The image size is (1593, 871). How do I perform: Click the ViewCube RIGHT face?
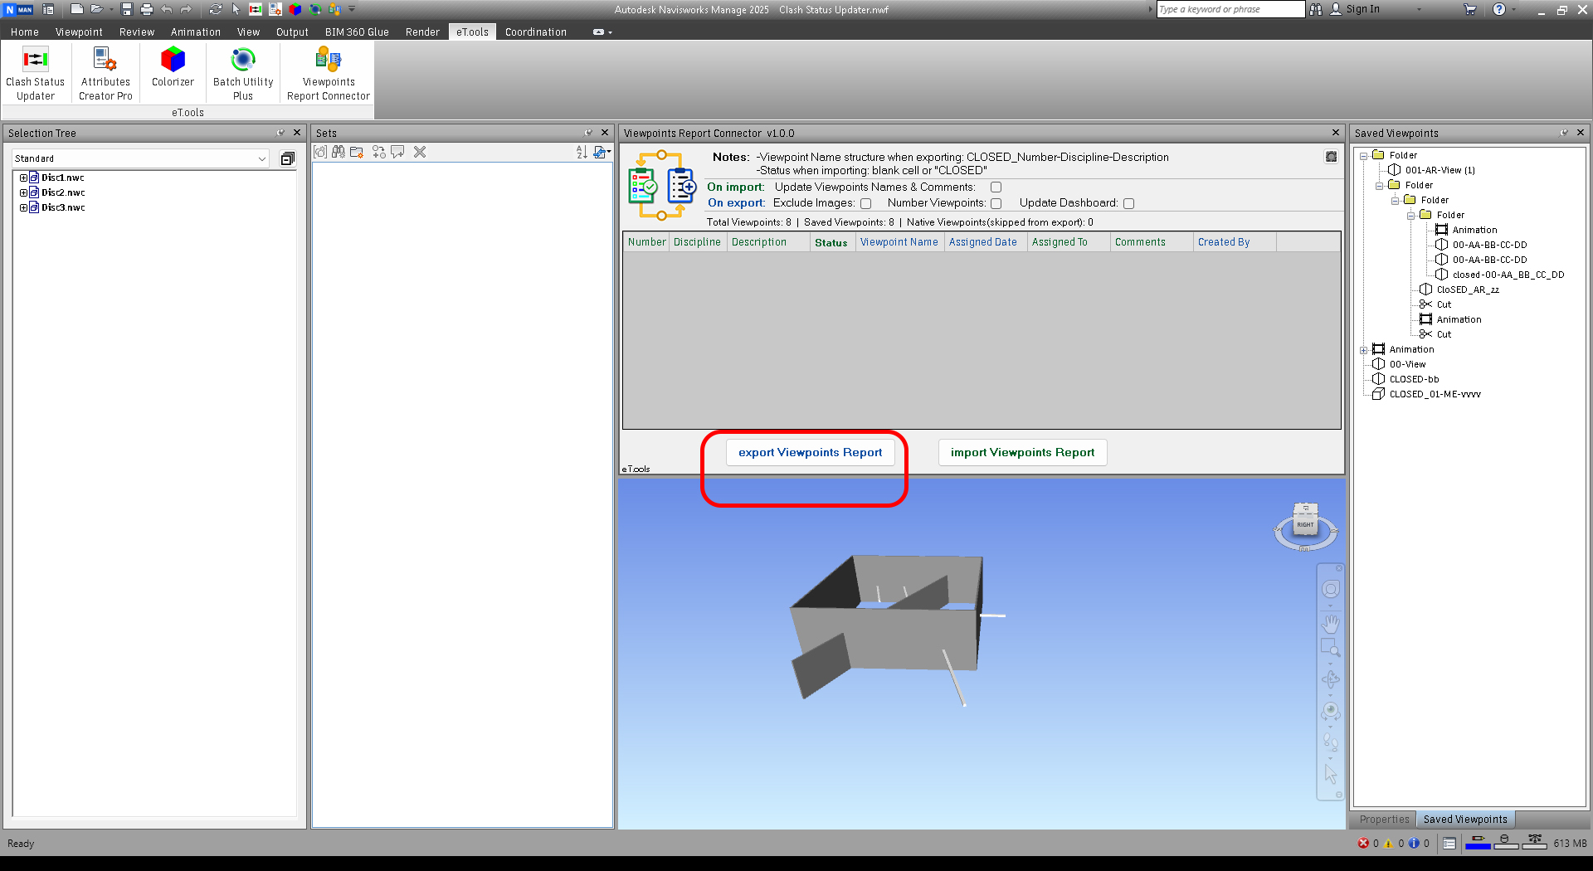coord(1305,525)
